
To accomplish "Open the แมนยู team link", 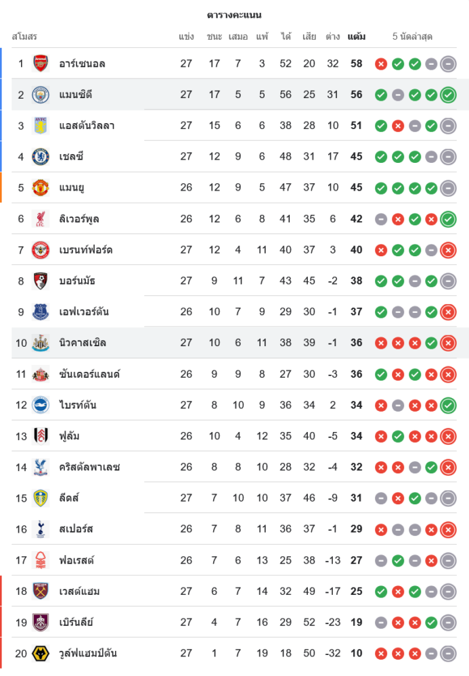I will (x=72, y=188).
